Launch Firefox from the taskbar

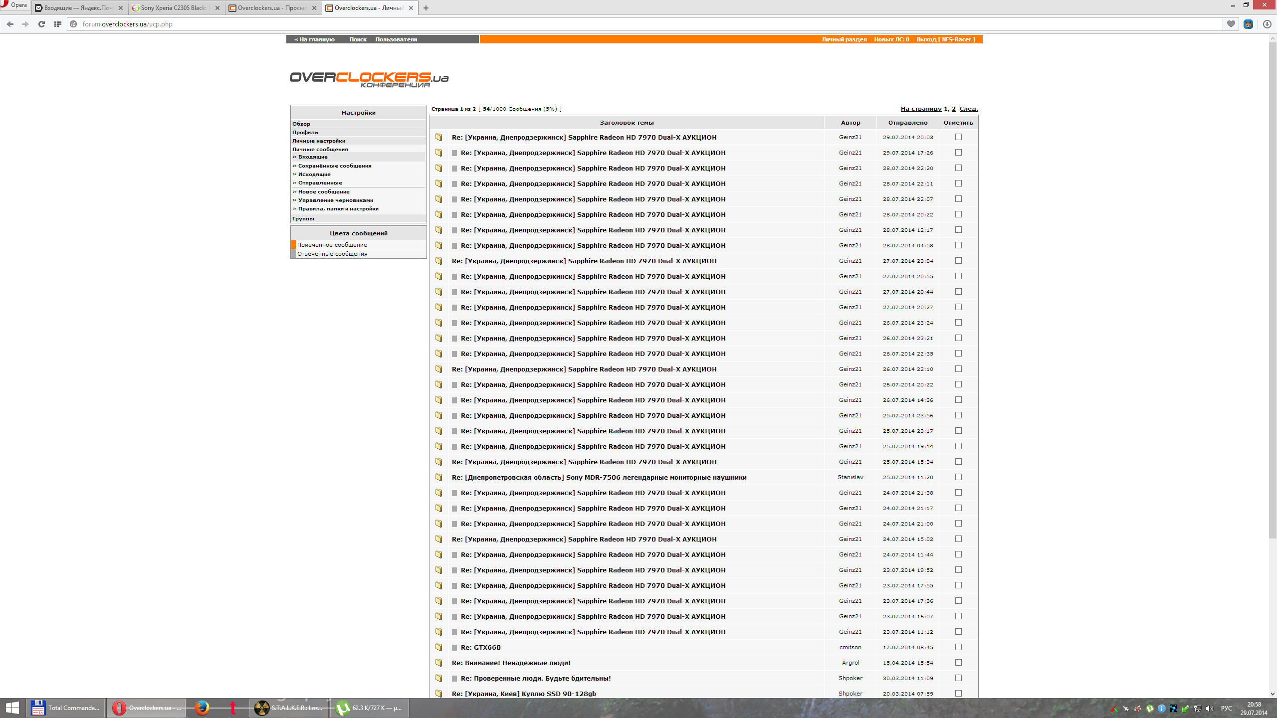(x=202, y=708)
